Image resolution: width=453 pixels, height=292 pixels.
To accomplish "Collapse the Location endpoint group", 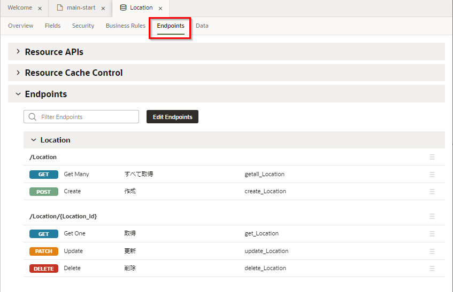I will 34,140.
